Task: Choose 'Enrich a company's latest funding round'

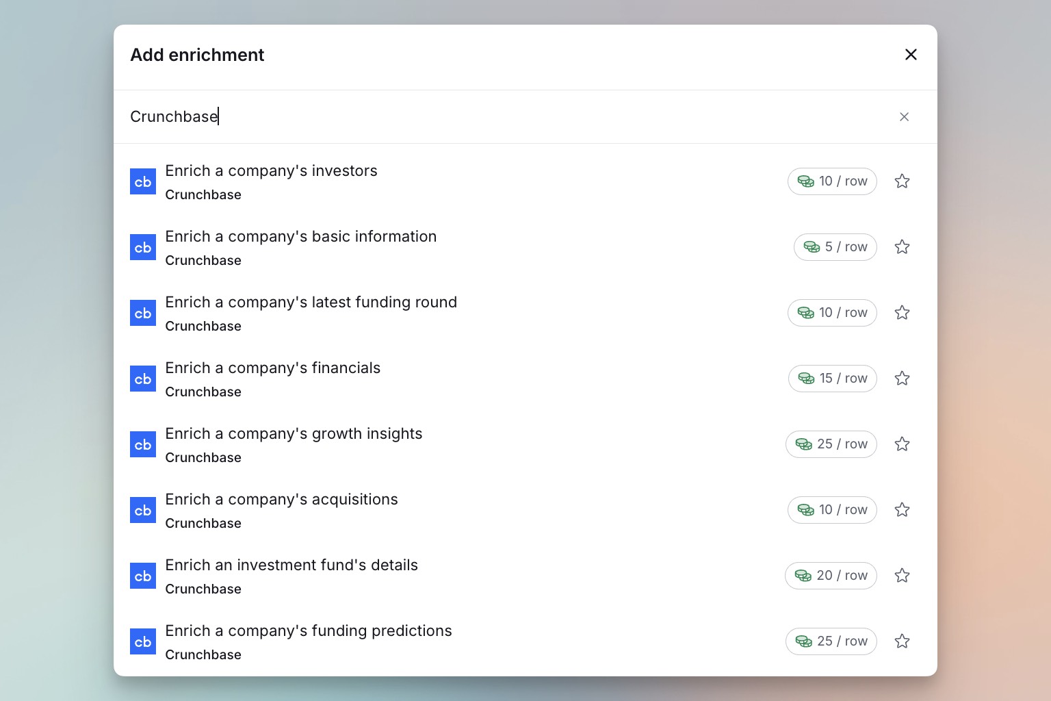Action: pos(311,303)
